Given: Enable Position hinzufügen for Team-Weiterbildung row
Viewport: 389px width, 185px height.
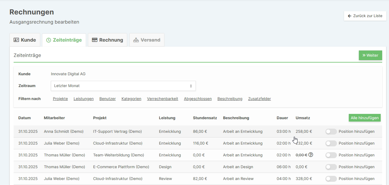Looking at the screenshot, I should (x=331, y=155).
